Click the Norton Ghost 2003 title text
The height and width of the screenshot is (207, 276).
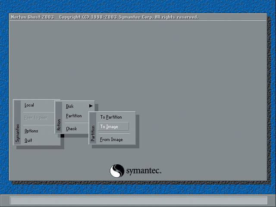coord(32,17)
